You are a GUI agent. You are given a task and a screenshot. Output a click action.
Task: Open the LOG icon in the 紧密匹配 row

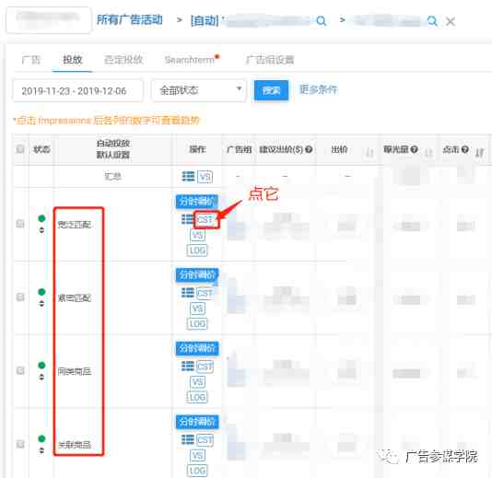pyautogui.click(x=197, y=323)
